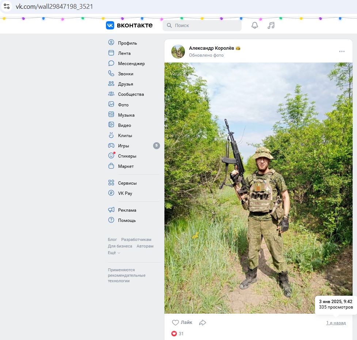Click the address bar URL
This screenshot has height=340, width=357.
54,6
